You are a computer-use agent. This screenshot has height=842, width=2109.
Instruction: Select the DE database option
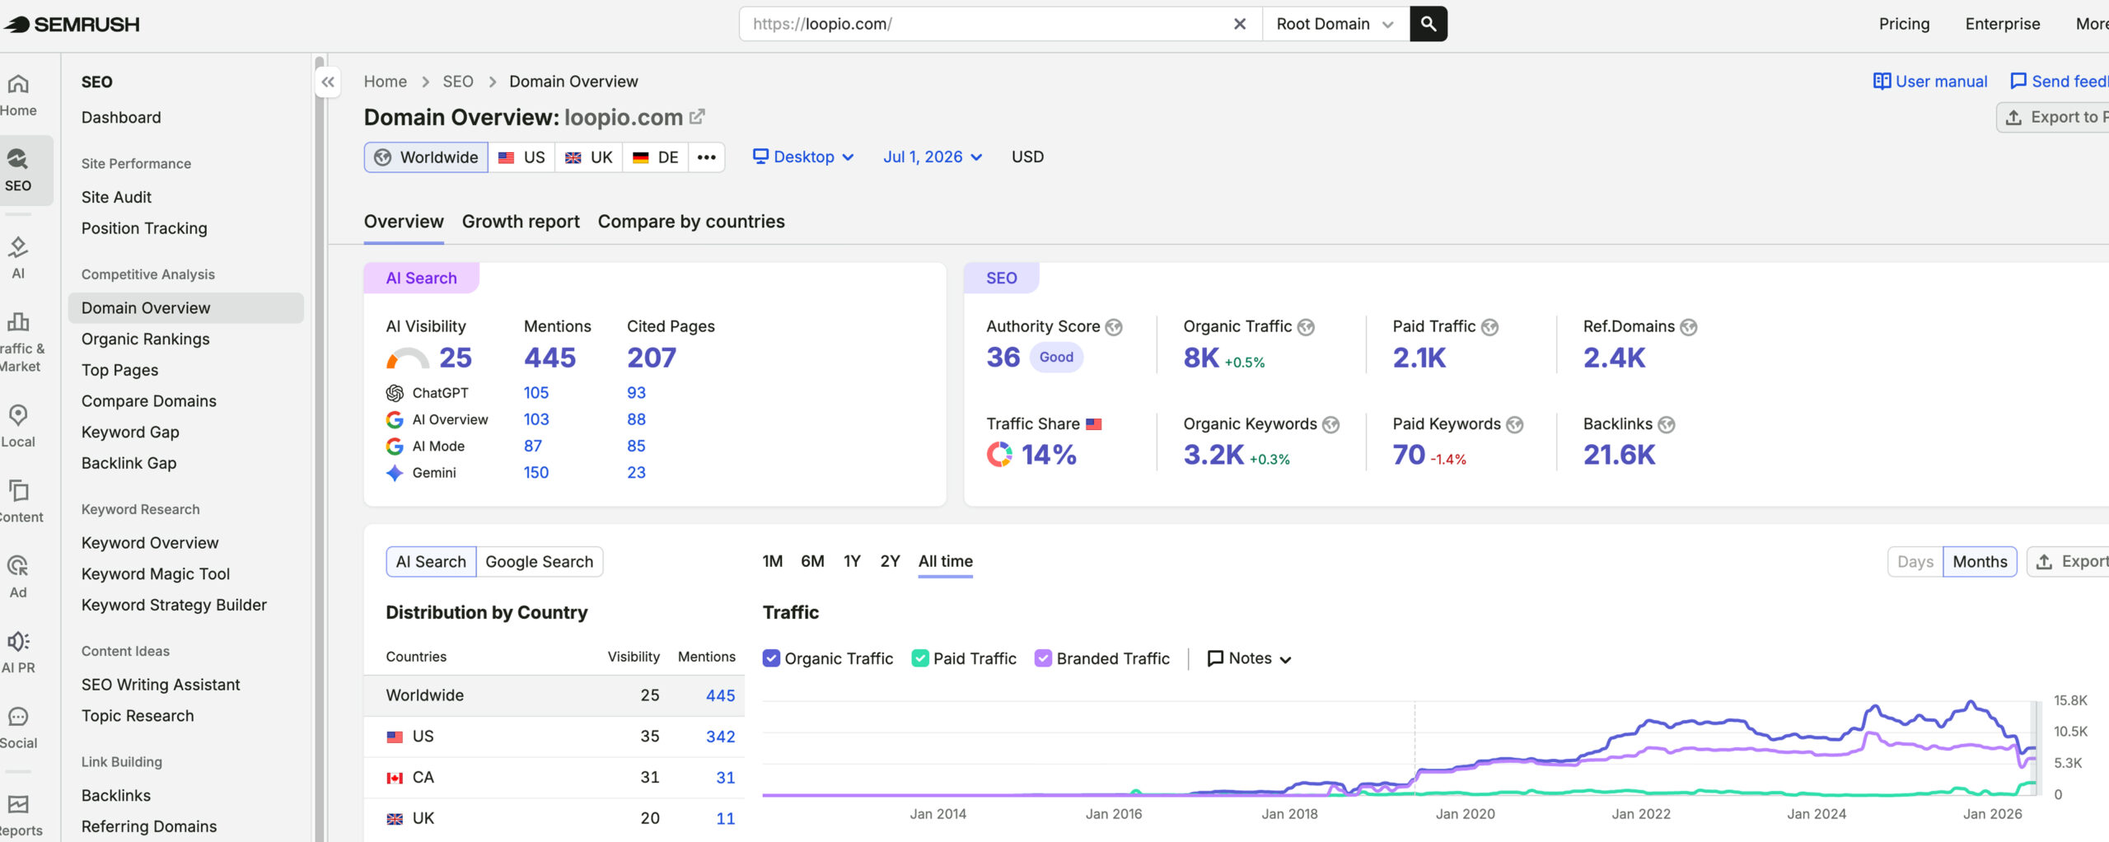[x=655, y=157]
